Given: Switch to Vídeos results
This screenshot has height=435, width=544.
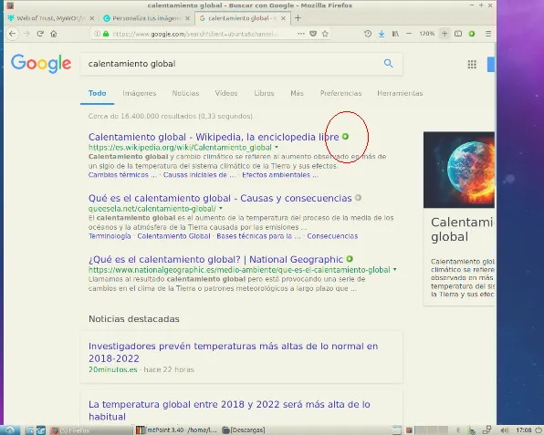Looking at the screenshot, I should pos(226,93).
